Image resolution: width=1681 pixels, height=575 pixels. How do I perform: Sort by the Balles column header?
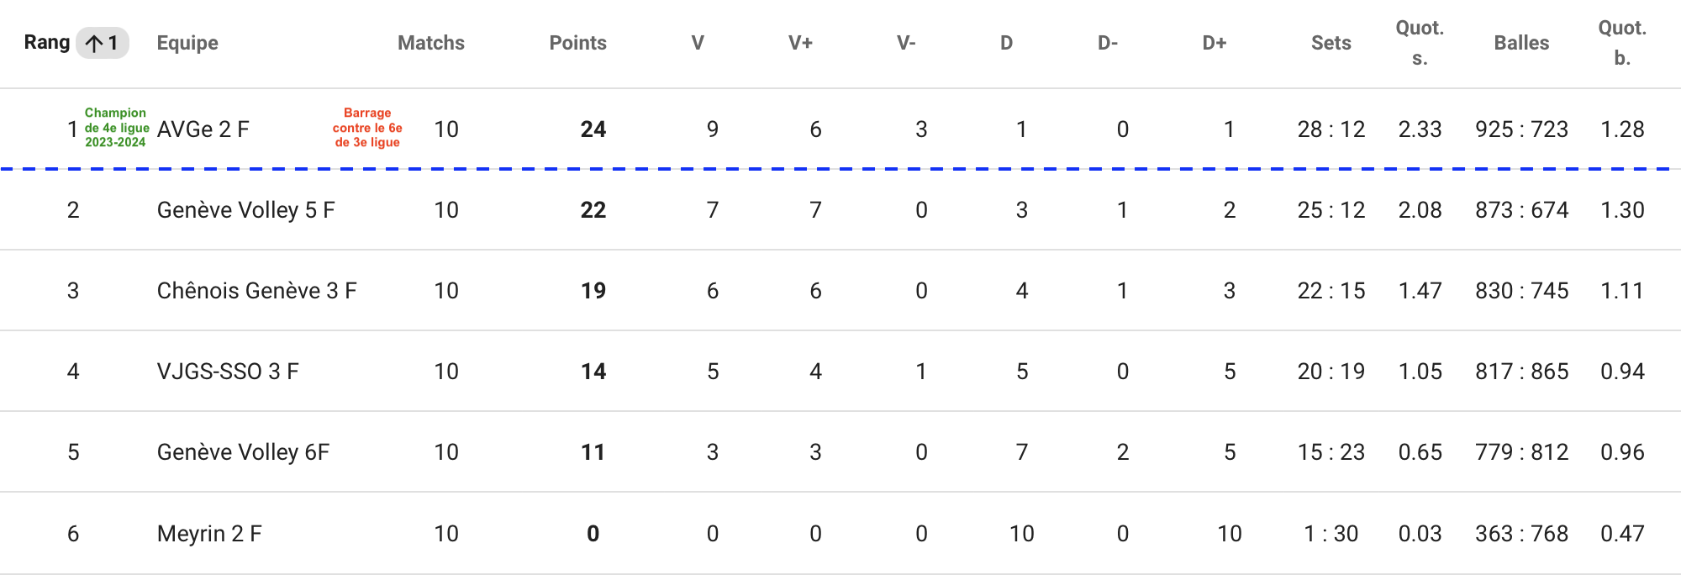coord(1521,43)
